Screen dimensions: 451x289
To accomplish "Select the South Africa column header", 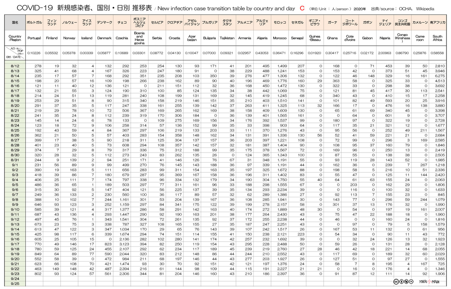I will [437, 38].
